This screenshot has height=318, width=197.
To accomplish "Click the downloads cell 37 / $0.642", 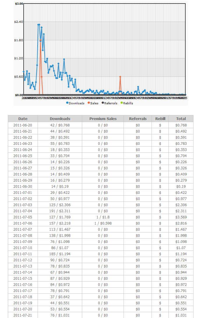I will click(x=60, y=297).
